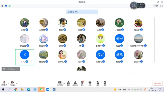Check the green network signal icon
Screen dimensions: 164x92
10,6
